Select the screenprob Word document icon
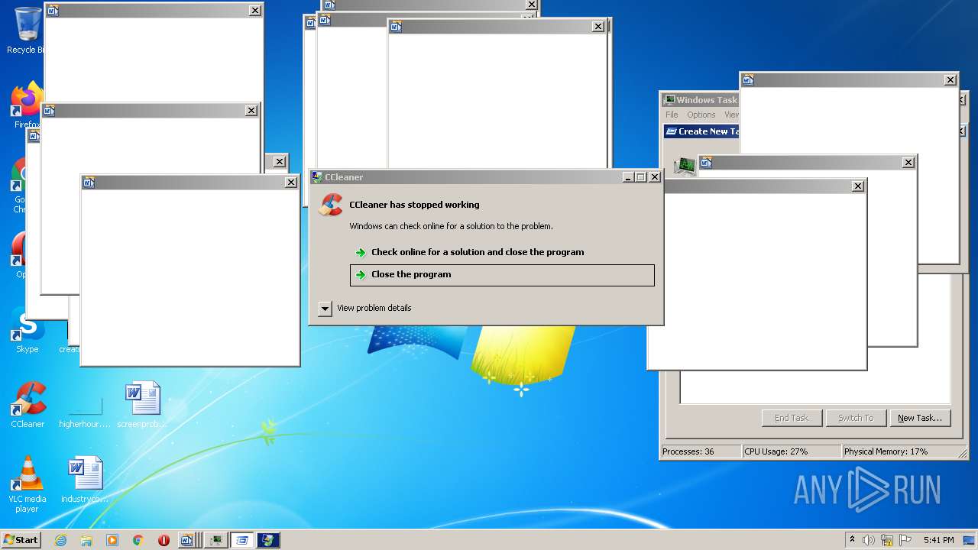 tap(143, 406)
